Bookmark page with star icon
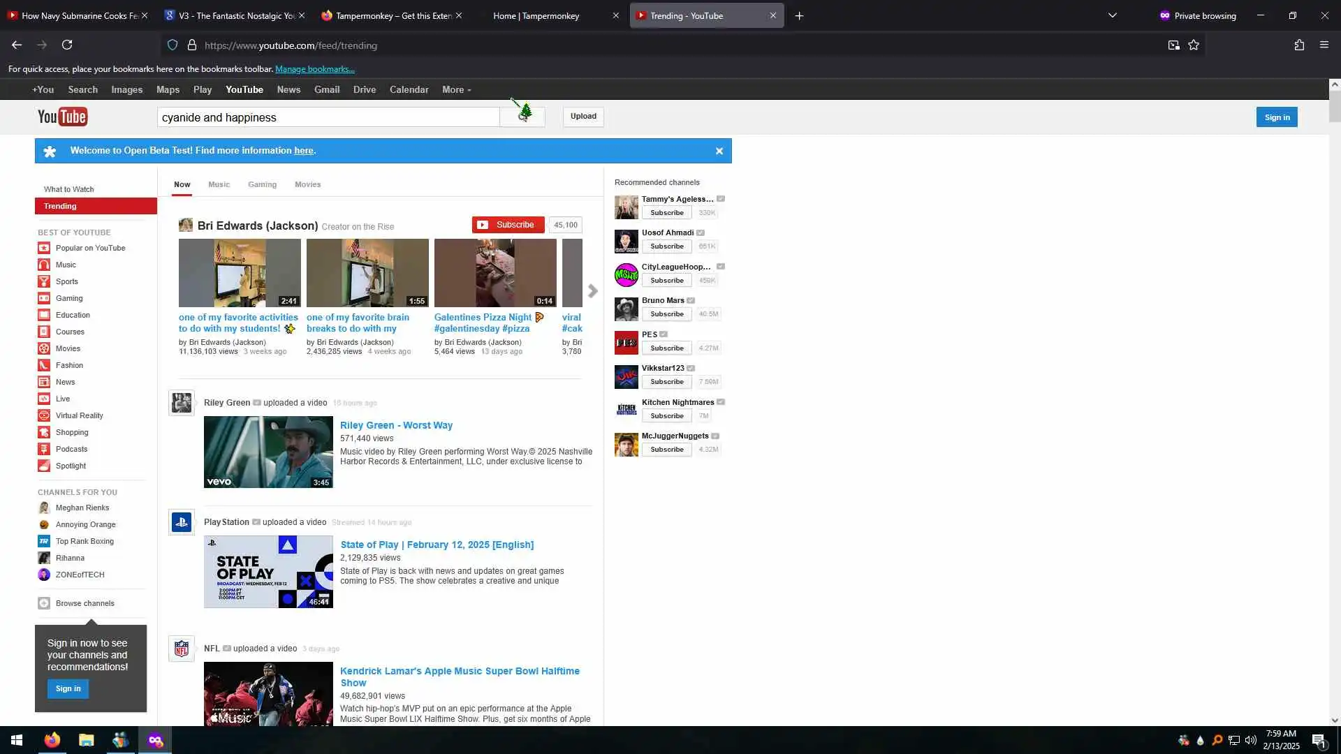The image size is (1341, 754). click(x=1194, y=45)
